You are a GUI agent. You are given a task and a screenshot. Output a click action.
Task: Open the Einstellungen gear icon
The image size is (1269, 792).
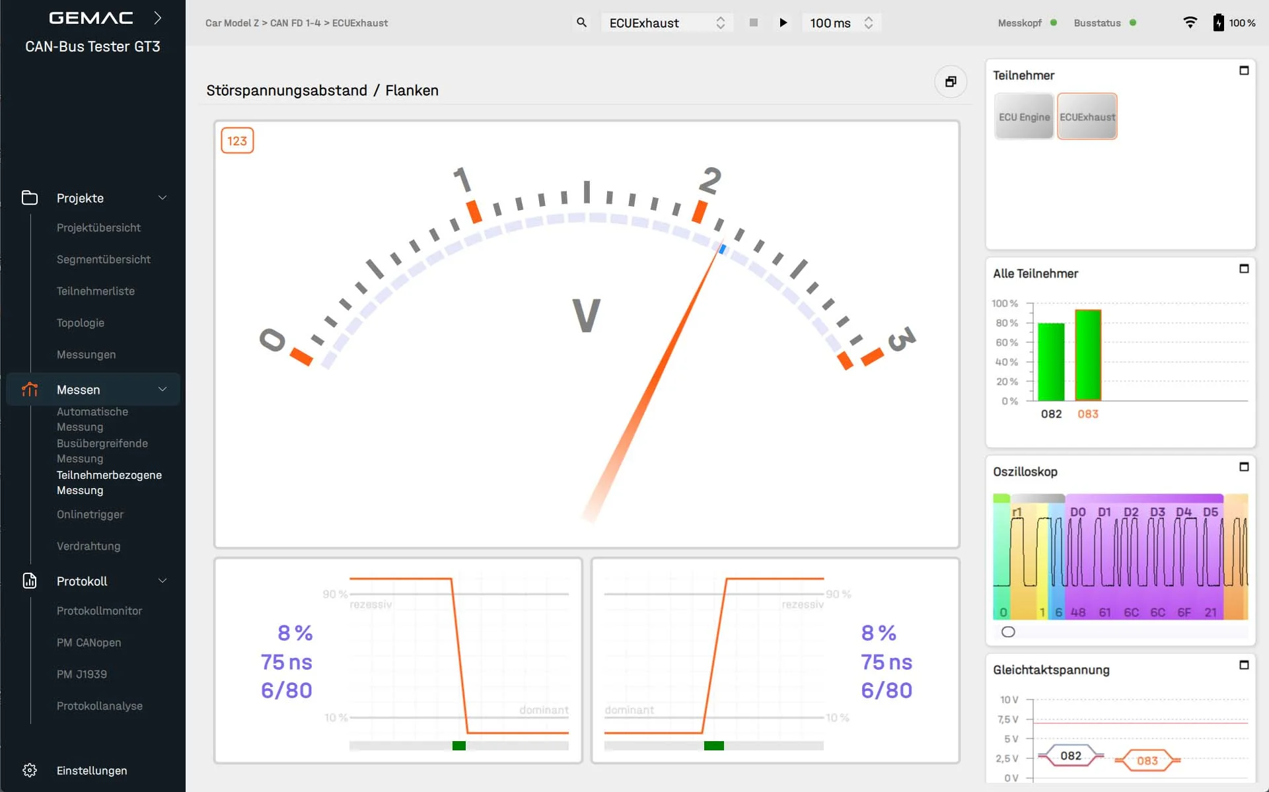click(x=30, y=770)
